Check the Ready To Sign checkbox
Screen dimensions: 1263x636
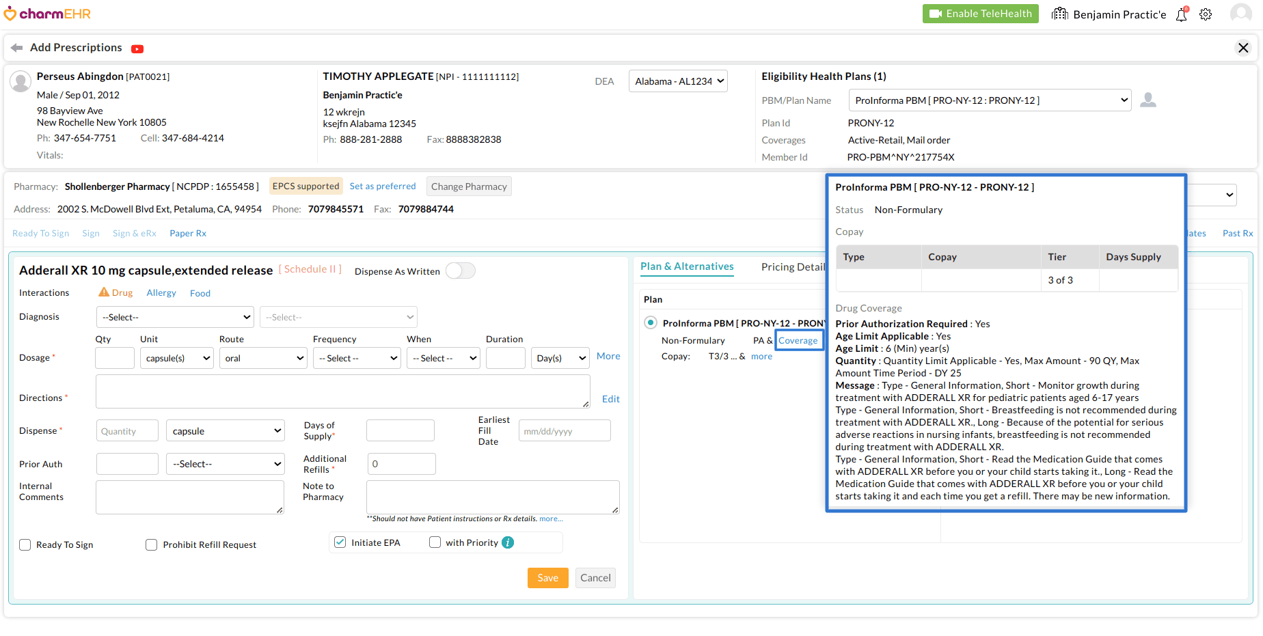25,545
